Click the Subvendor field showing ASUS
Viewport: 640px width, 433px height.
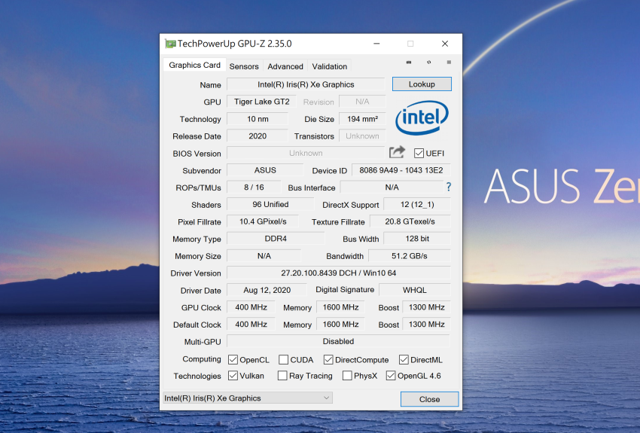click(265, 170)
